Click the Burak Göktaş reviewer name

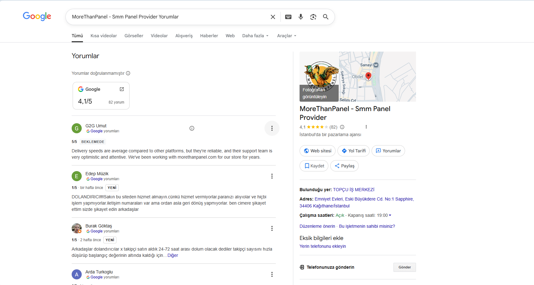click(x=99, y=226)
